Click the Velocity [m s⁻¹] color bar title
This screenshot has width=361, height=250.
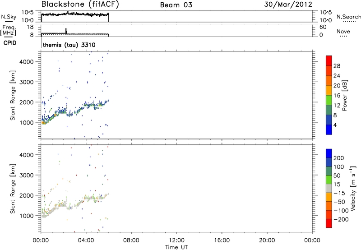click(353, 188)
